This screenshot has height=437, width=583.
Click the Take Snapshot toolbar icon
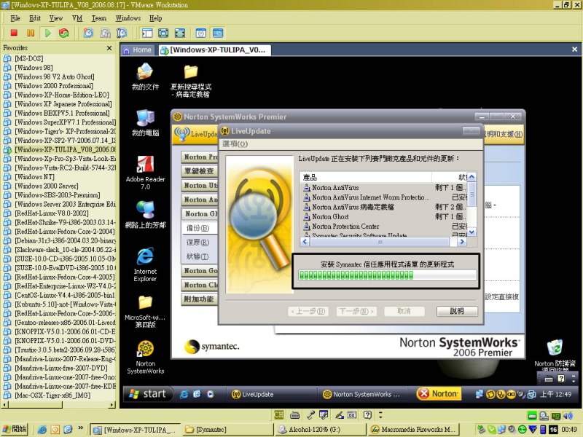pos(88,33)
